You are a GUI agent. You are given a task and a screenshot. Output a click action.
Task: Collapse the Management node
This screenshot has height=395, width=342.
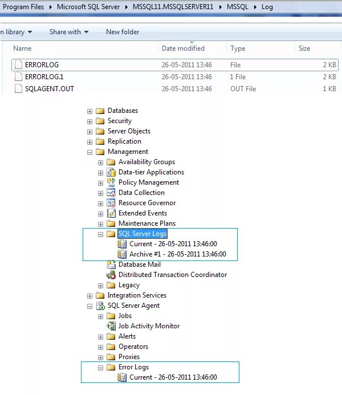point(89,152)
